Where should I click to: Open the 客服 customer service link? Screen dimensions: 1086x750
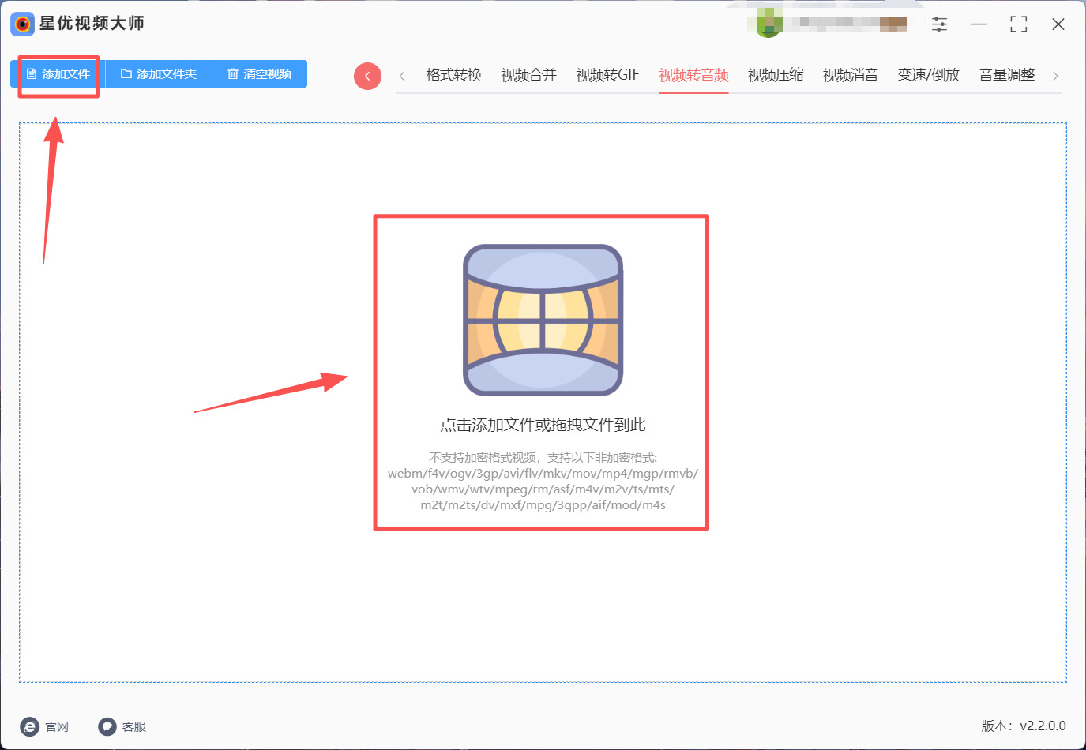pos(122,726)
